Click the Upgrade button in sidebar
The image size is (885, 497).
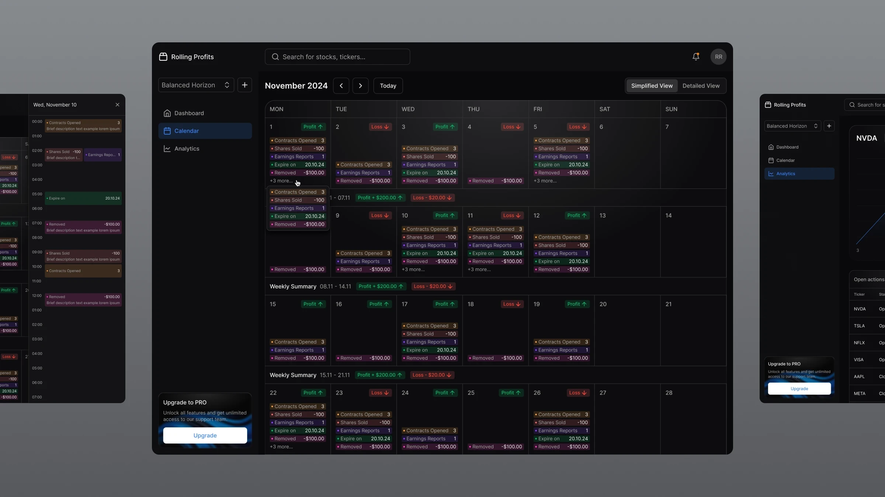205,436
